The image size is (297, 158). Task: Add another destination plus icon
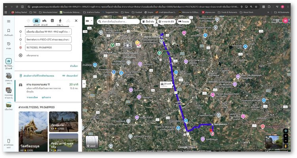pyautogui.click(x=21, y=55)
